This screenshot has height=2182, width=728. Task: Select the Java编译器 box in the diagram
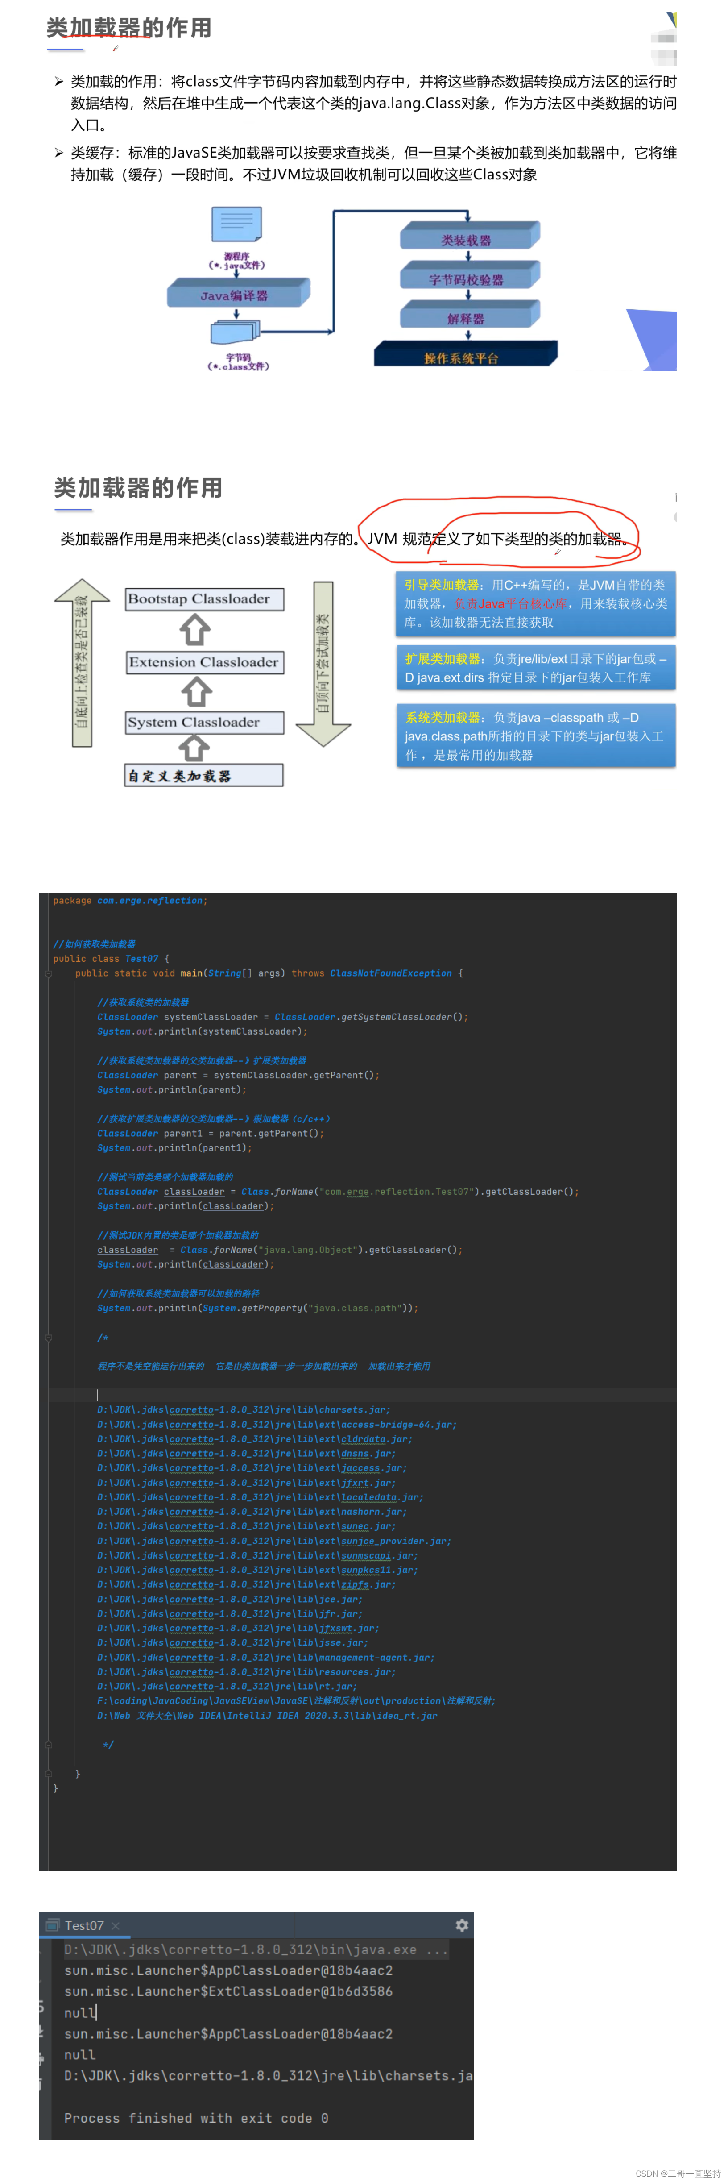tap(238, 294)
